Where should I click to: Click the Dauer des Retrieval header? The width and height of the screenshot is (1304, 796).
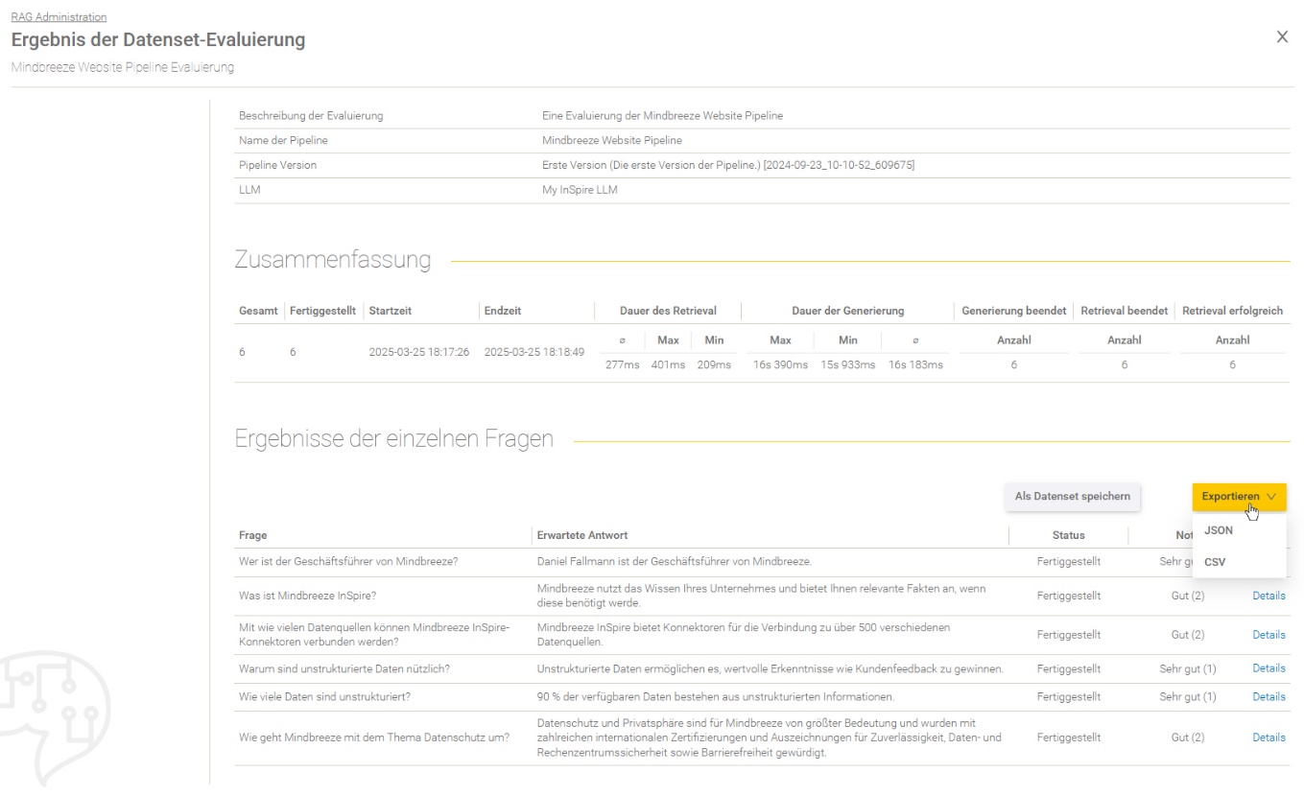[x=668, y=311]
